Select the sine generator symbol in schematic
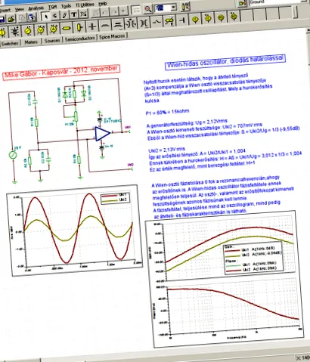Viewport: 310px width, 362px height. (13, 155)
